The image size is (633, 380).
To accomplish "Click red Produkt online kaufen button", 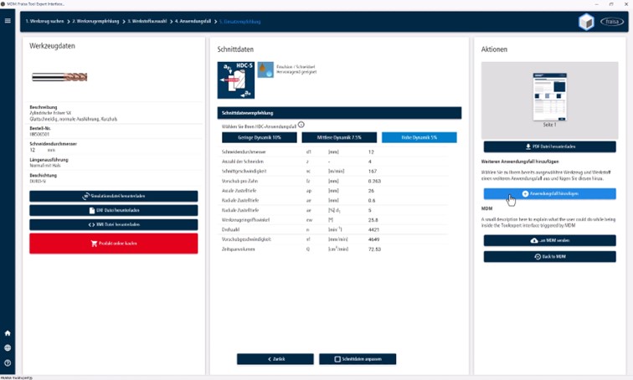I will click(113, 244).
